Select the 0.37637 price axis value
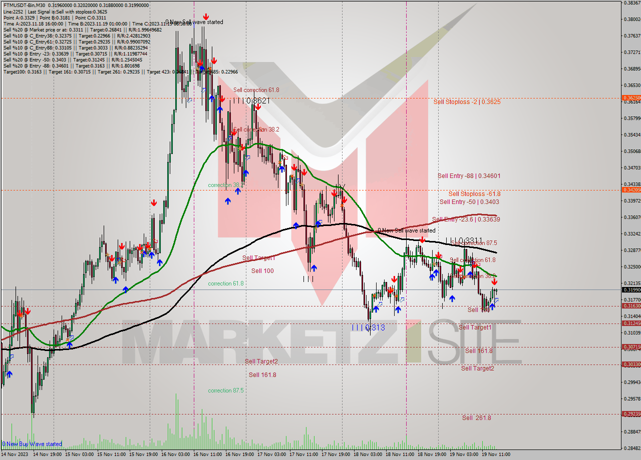The image size is (641, 460). (631, 36)
